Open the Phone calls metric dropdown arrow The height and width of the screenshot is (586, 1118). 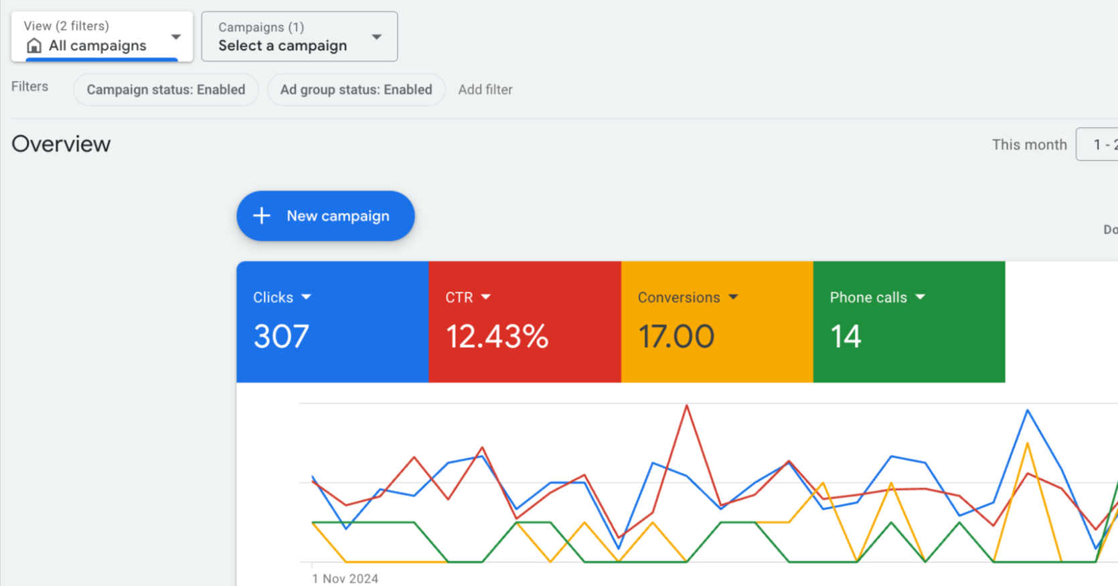(921, 297)
